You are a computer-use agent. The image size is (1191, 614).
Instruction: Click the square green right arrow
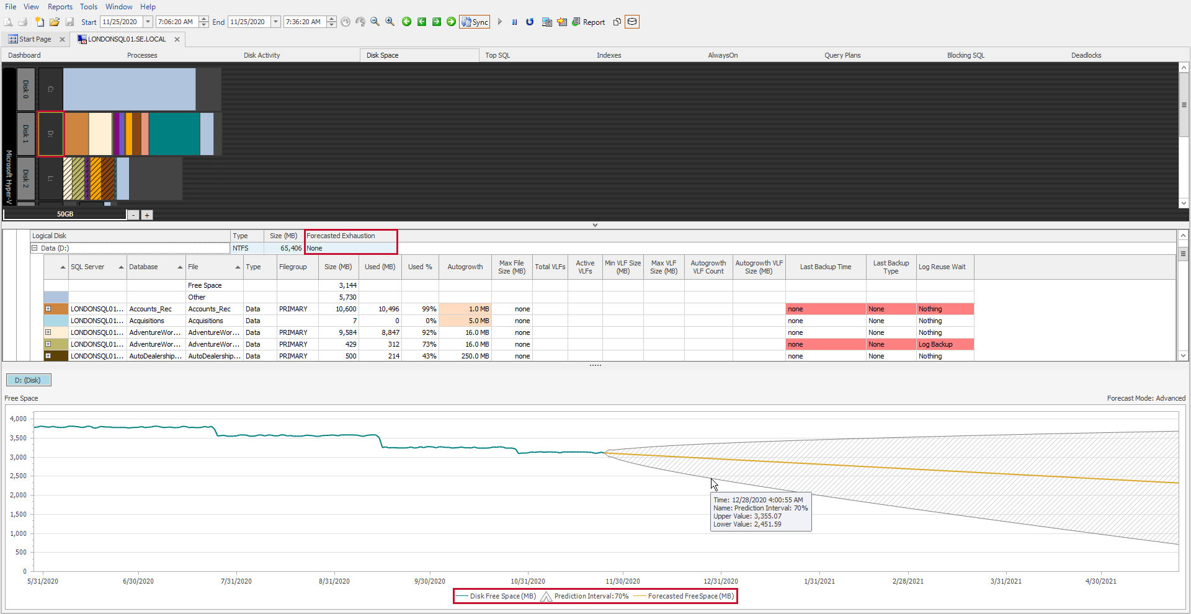pos(437,22)
